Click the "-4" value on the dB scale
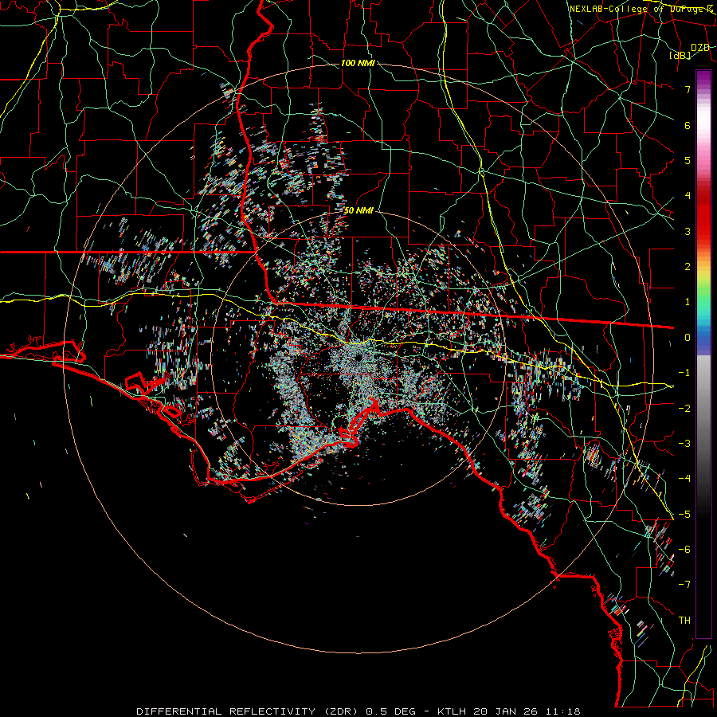This screenshot has height=717, width=717. pos(684,479)
